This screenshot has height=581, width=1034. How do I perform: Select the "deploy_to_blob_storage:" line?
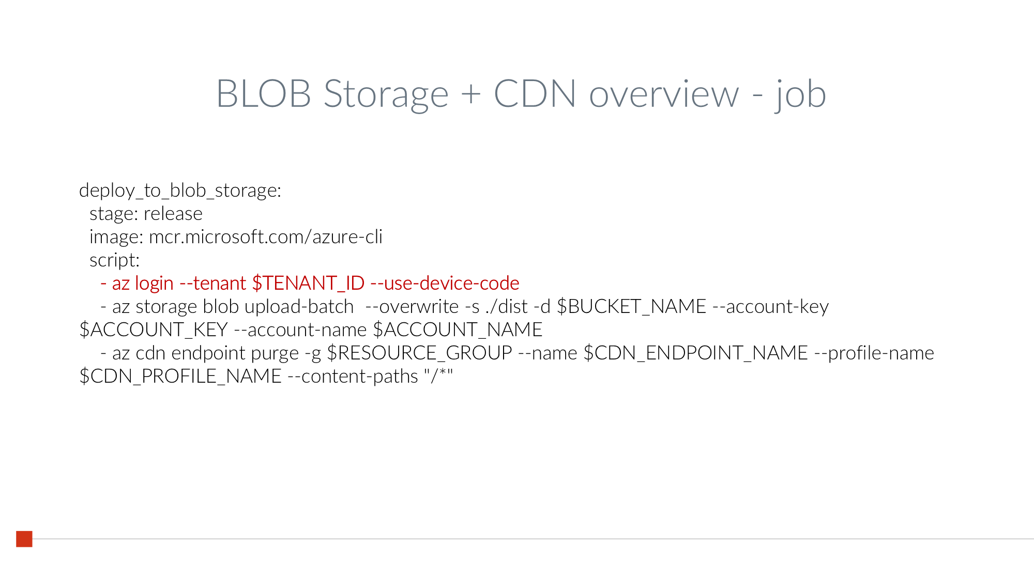[x=180, y=191]
